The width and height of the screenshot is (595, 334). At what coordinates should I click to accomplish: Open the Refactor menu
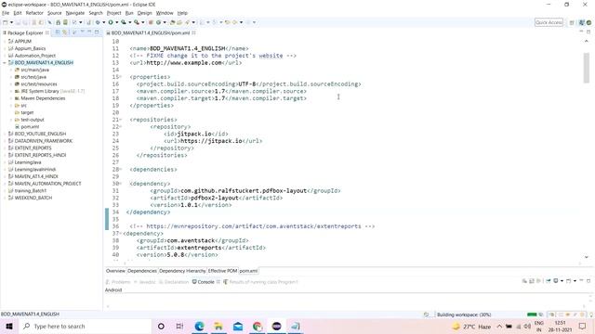(x=34, y=13)
